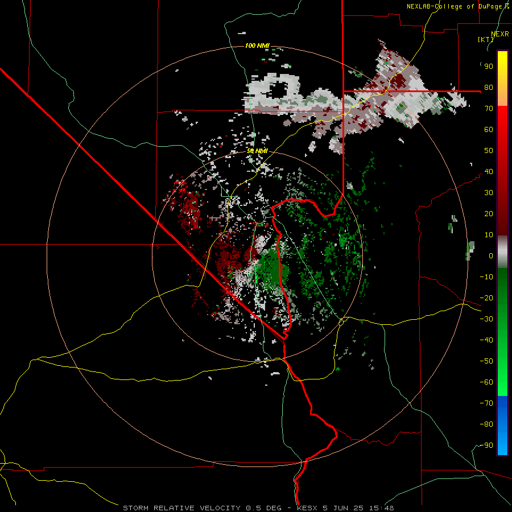The height and width of the screenshot is (512, 512).
Task: Click the positive '20' scale label
Action: pos(489,213)
